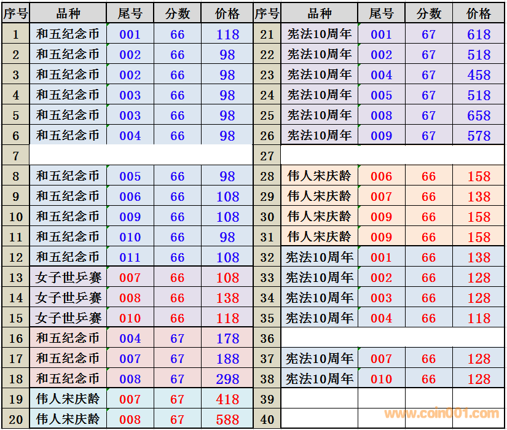Select the price 578 in row 26
The image size is (507, 430).
click(478, 136)
